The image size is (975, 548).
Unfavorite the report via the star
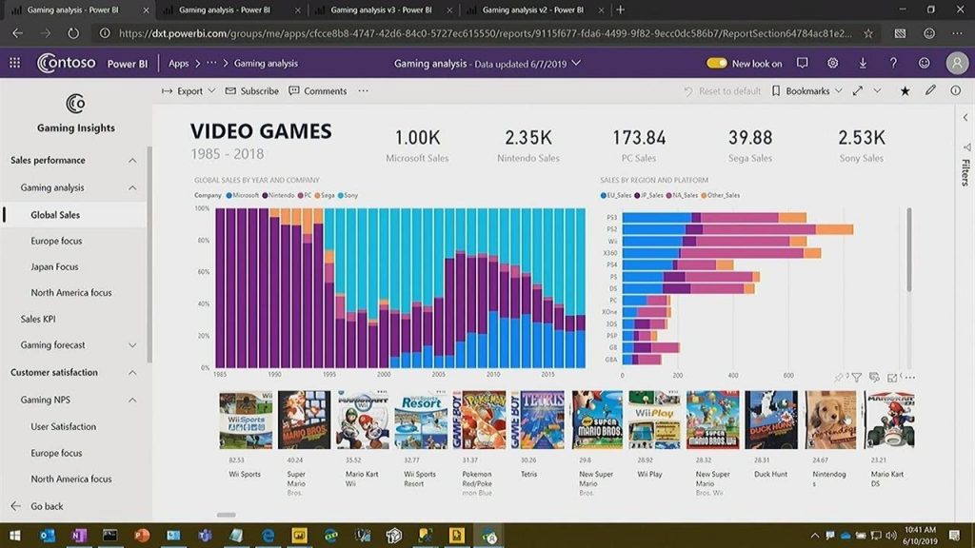click(905, 90)
